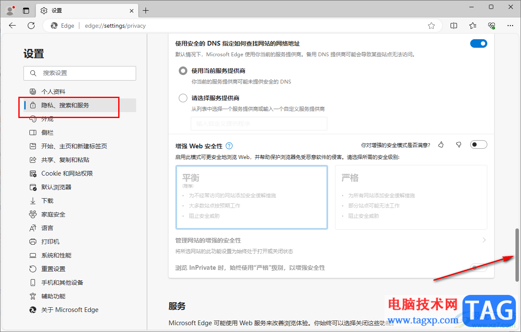Open split screen view
This screenshot has height=332, width=521.
click(x=454, y=26)
